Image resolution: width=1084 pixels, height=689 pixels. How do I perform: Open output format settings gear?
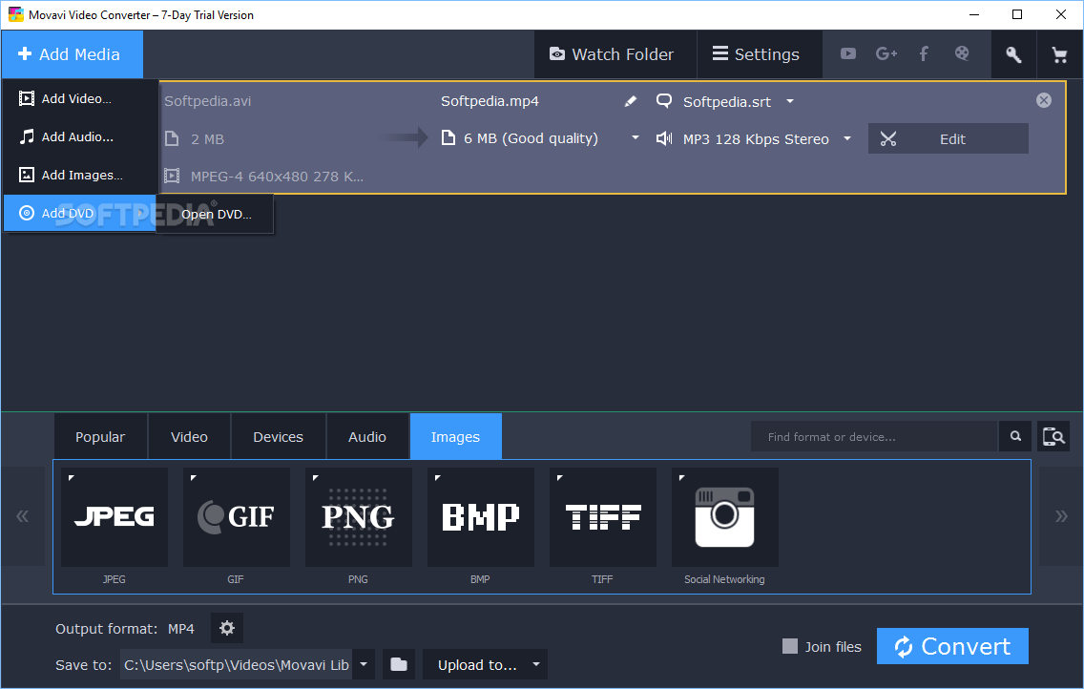click(x=227, y=628)
